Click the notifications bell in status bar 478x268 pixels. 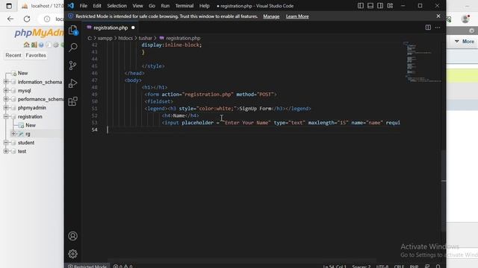pos(438,267)
